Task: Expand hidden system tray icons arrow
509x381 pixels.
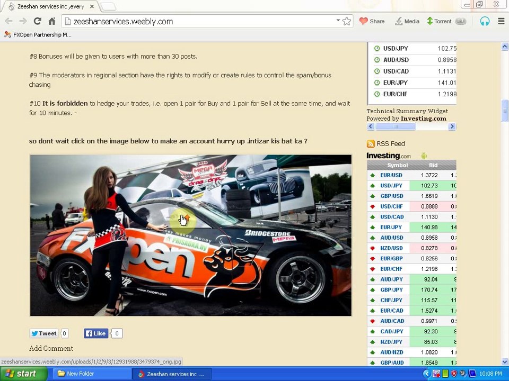Action: (426, 374)
